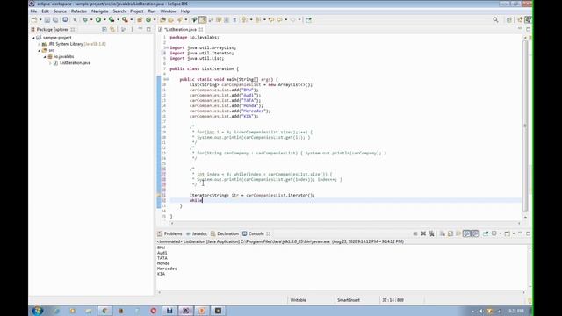Screen dimensions: 562x316
Task: Collapse the io.javalabs package node
Action: coord(45,56)
